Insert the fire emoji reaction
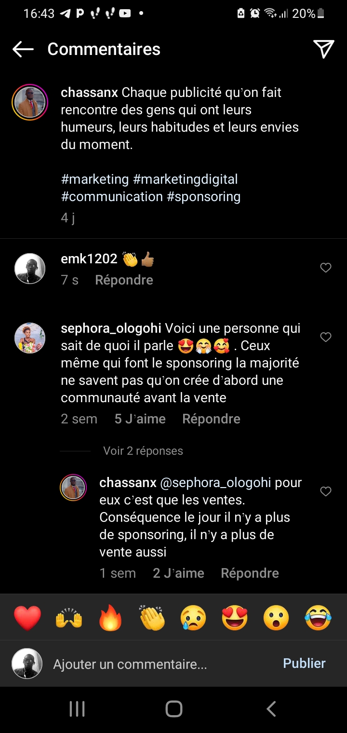 [110, 618]
